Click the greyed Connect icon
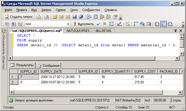This screenshot has width=186, height=111. [x=7, y=24]
